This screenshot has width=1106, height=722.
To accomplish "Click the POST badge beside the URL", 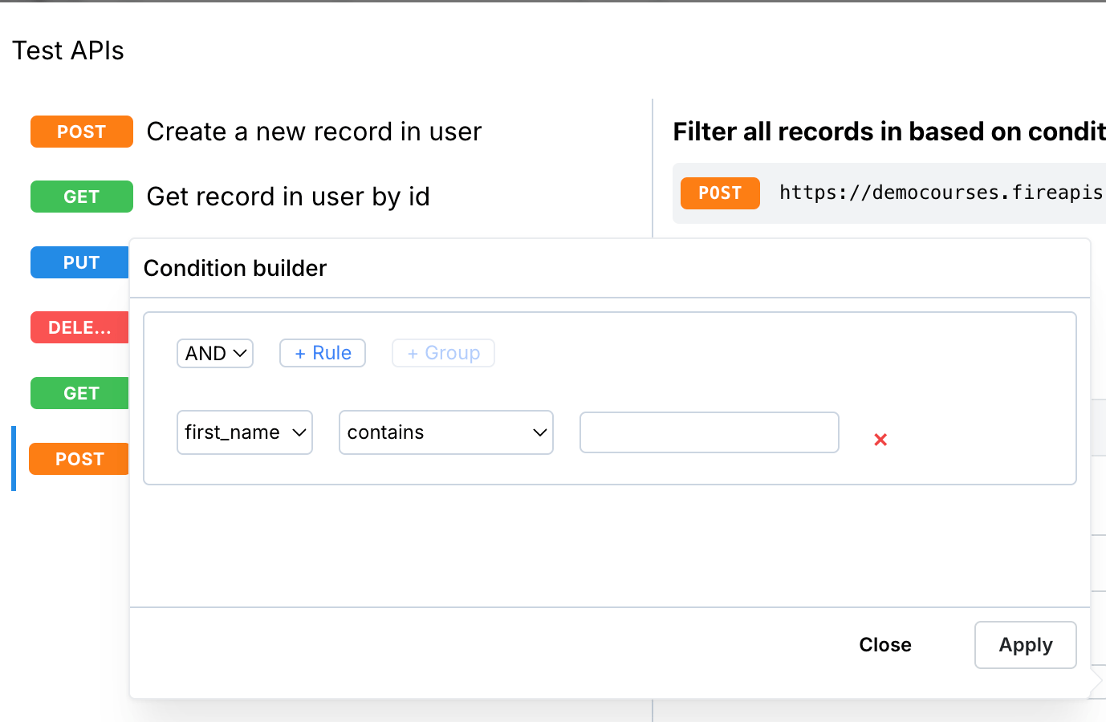I will click(x=720, y=193).
